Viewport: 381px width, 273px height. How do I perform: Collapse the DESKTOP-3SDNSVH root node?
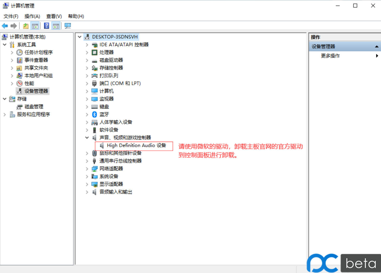pyautogui.click(x=80, y=37)
